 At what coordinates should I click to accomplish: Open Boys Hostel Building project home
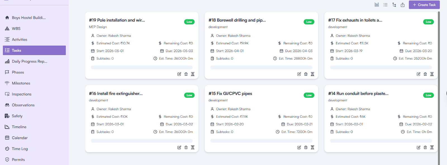(28, 18)
